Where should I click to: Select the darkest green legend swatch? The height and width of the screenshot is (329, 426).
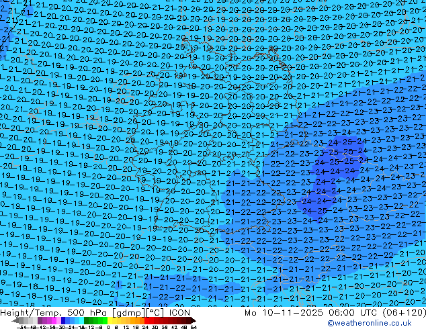tap(87, 320)
